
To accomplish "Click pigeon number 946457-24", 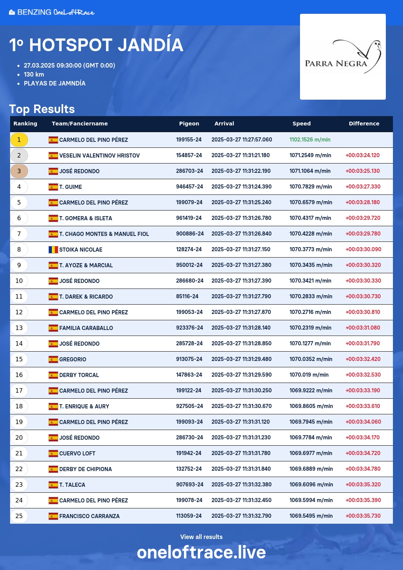I will (x=190, y=187).
